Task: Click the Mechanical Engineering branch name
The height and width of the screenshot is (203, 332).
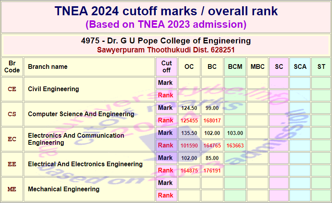Action: click(x=64, y=189)
